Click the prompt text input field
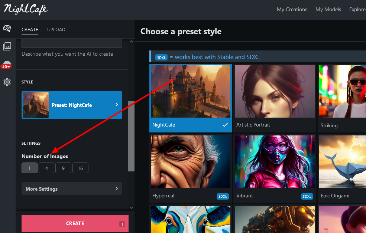Viewport: 366px width, 233px height. (x=72, y=43)
